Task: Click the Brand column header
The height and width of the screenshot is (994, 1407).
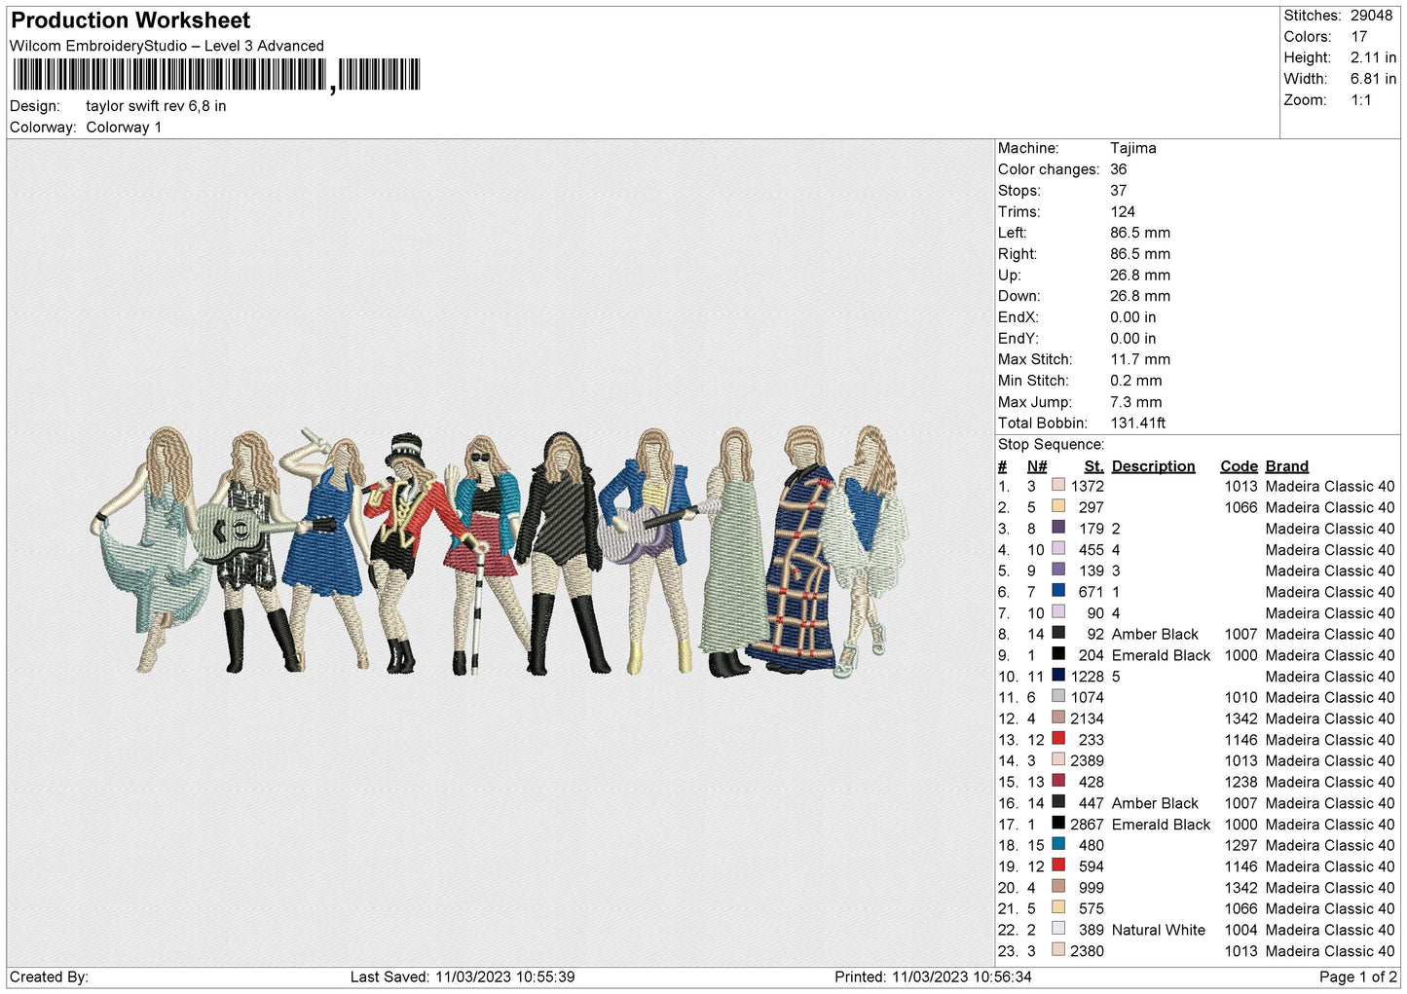Action: coord(1287,466)
